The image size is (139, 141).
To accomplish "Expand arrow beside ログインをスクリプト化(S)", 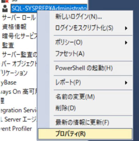I will [x=126, y=28].
